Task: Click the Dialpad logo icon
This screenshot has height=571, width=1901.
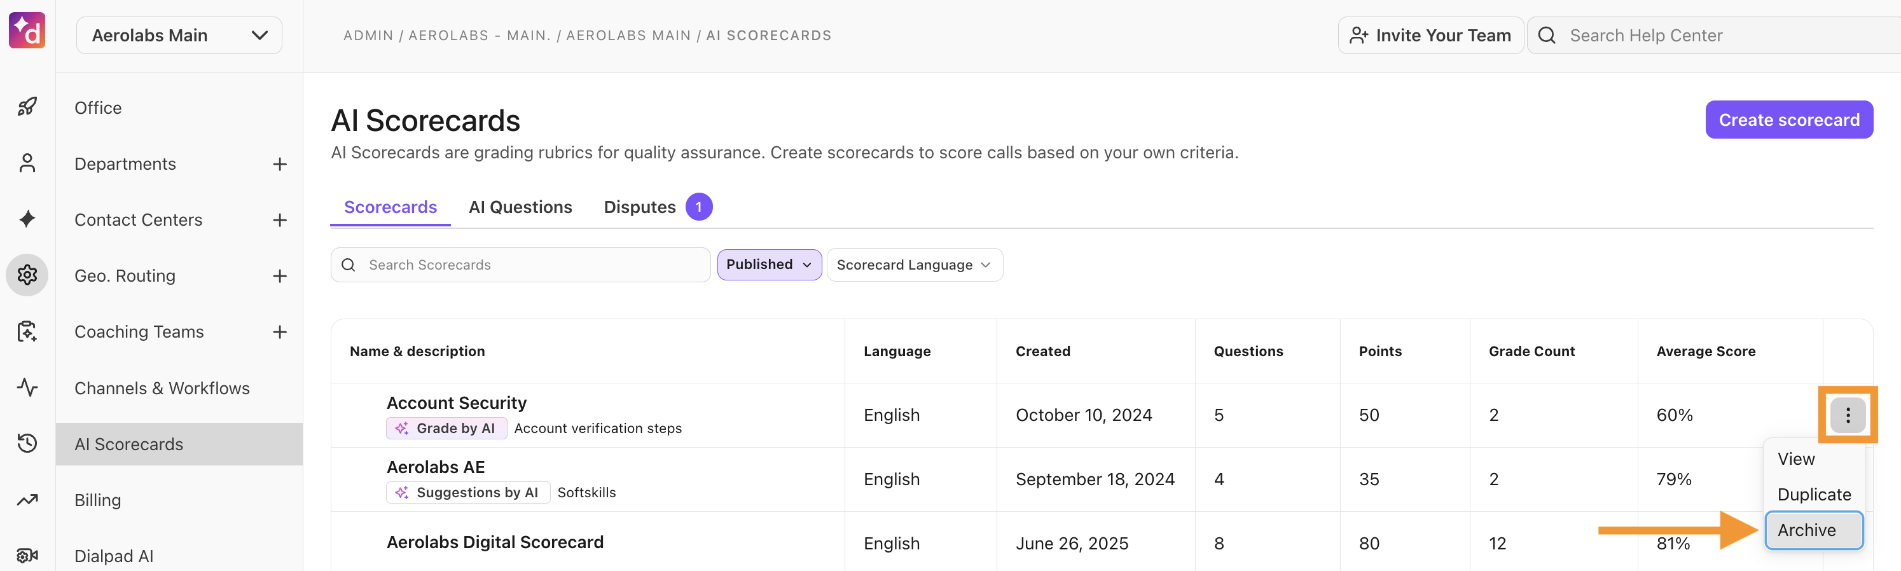Action: 27,31
